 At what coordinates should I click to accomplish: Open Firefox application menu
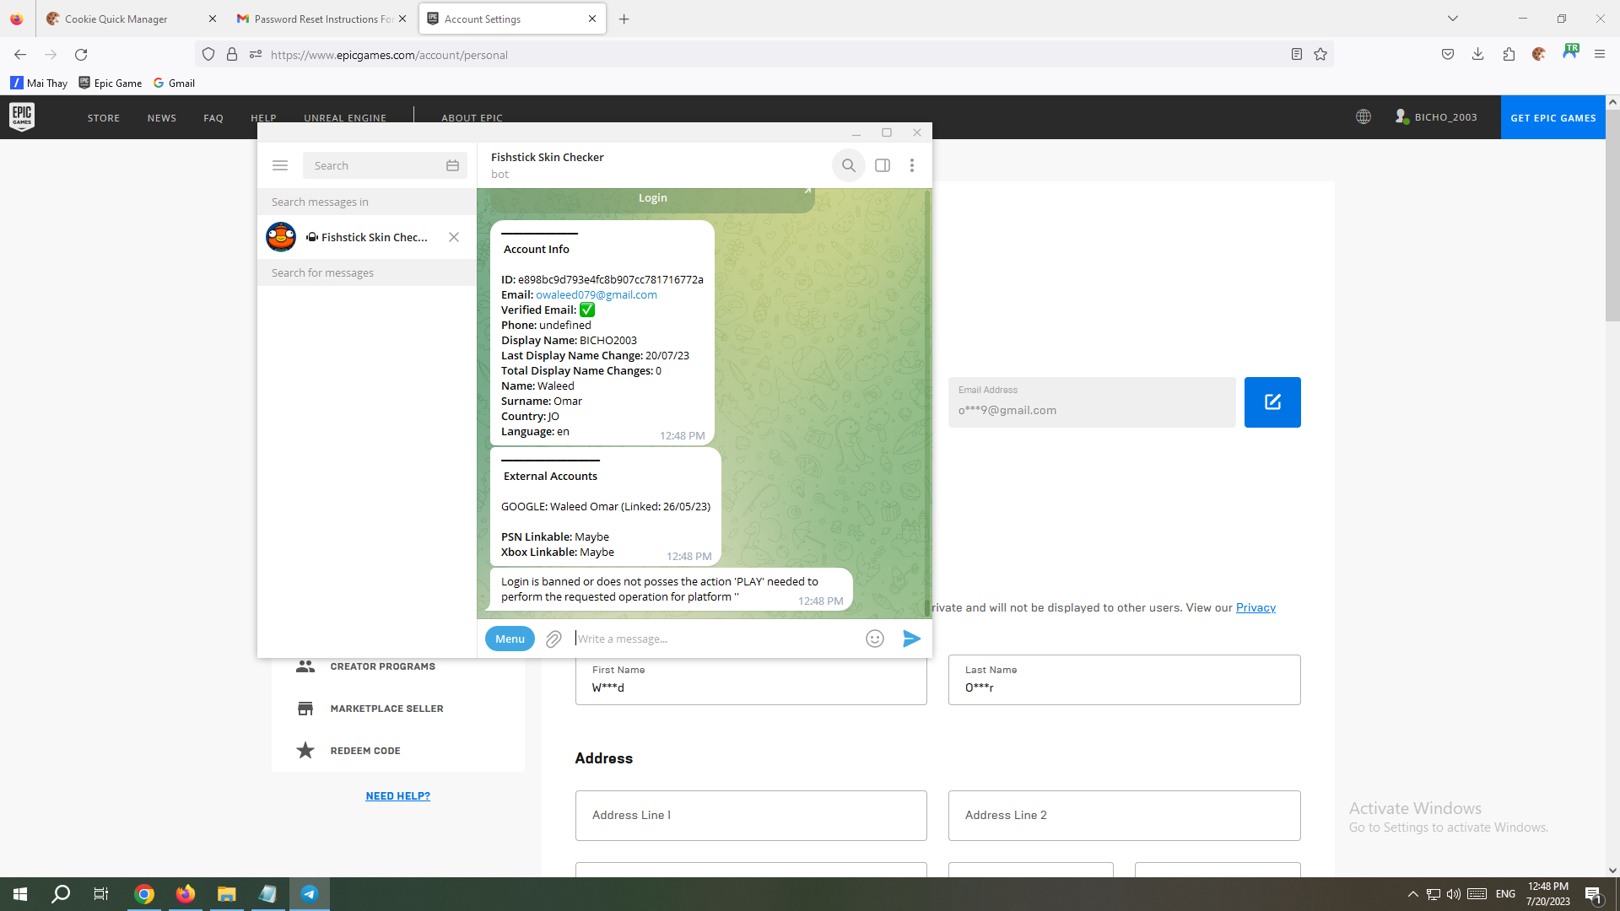coord(1600,54)
